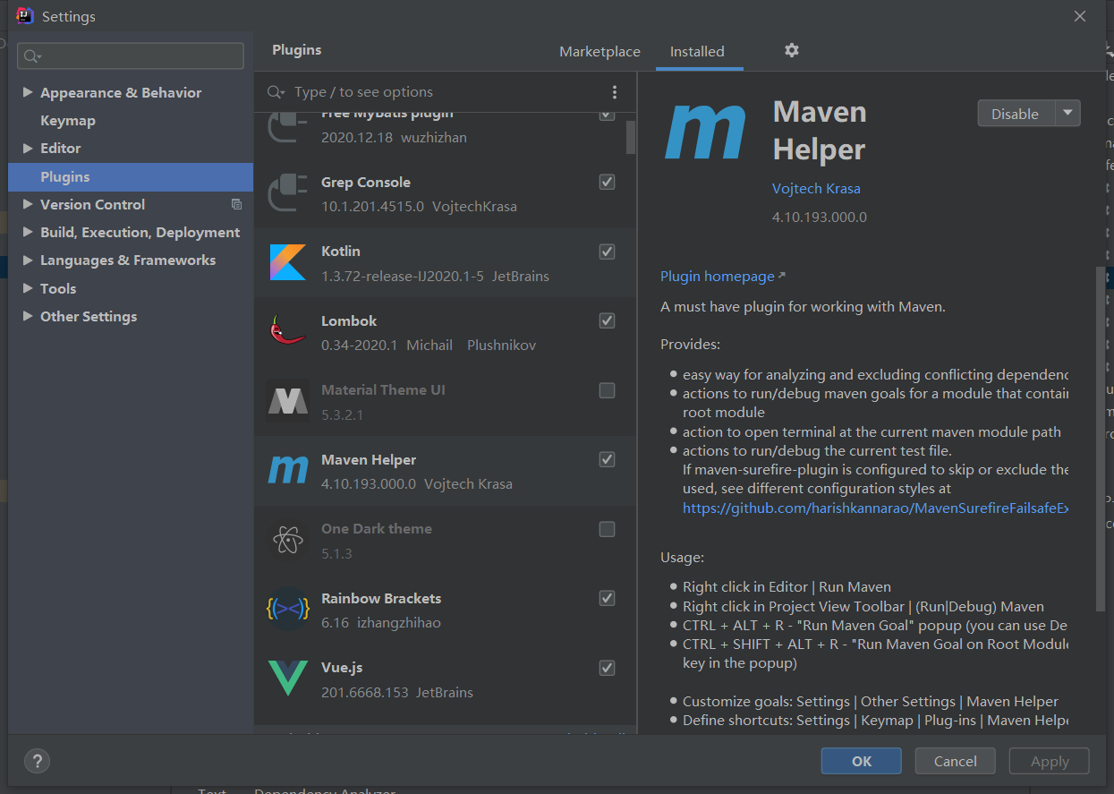The image size is (1114, 794).
Task: Uncheck the Kotlin plugin checkbox
Action: click(x=607, y=252)
